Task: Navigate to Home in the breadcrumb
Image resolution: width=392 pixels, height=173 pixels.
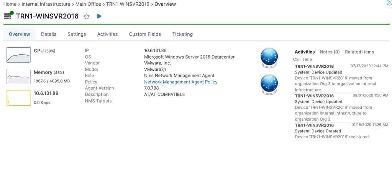Action: (x=10, y=4)
